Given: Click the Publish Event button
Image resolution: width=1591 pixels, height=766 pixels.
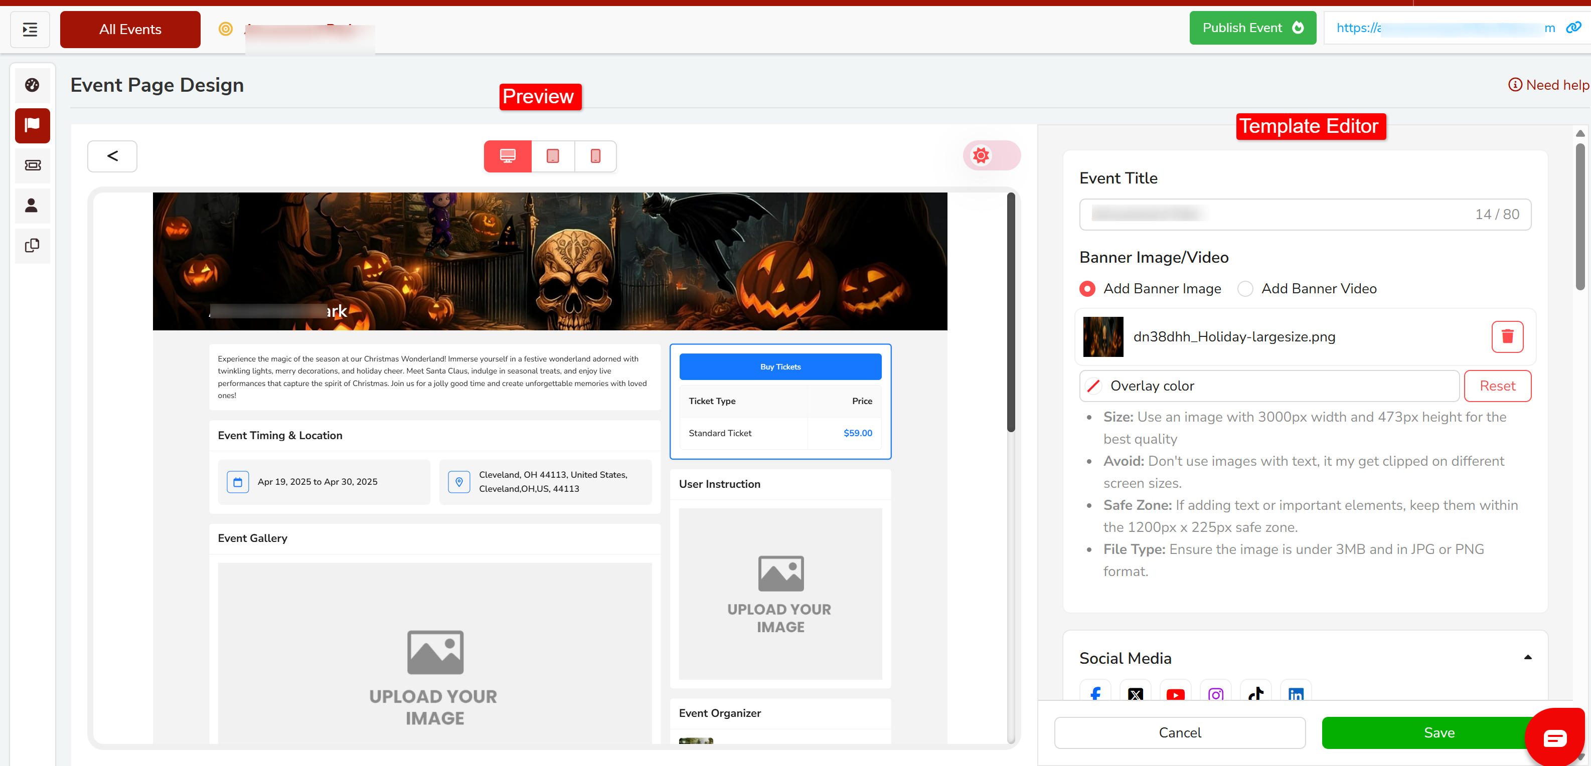Looking at the screenshot, I should point(1252,28).
